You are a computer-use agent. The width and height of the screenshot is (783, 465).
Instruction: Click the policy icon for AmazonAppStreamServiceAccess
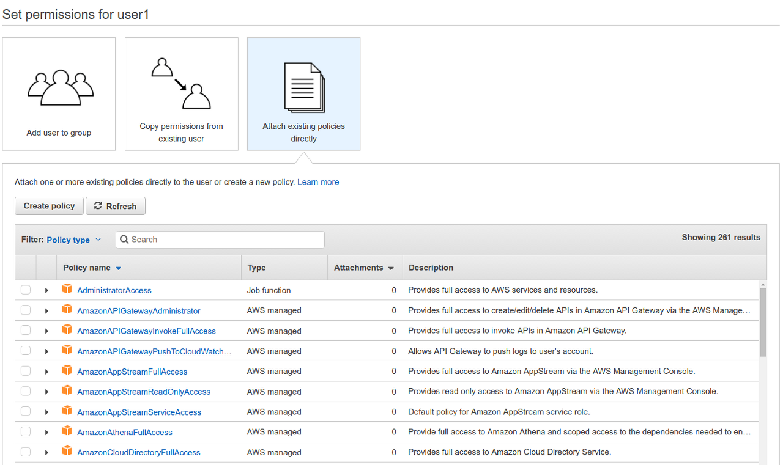67,411
